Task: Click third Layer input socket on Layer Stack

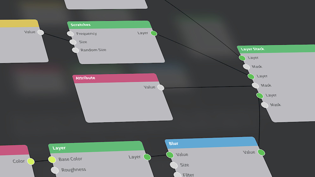Action: coord(260,95)
